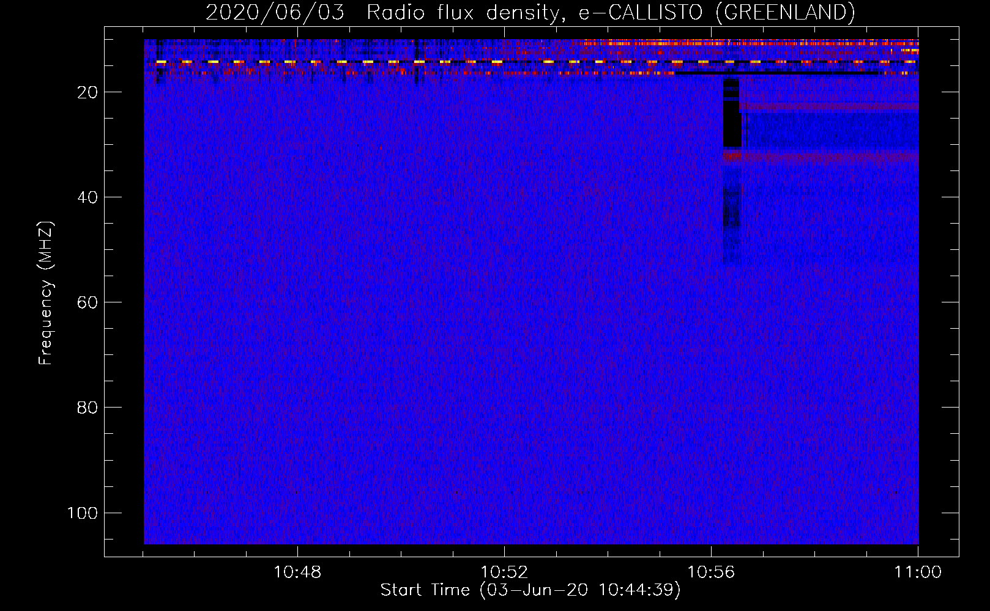Click the plot title "Radio flux density, e-CALLISTO (GREENLAND)"
This screenshot has width=990, height=611.
point(611,13)
